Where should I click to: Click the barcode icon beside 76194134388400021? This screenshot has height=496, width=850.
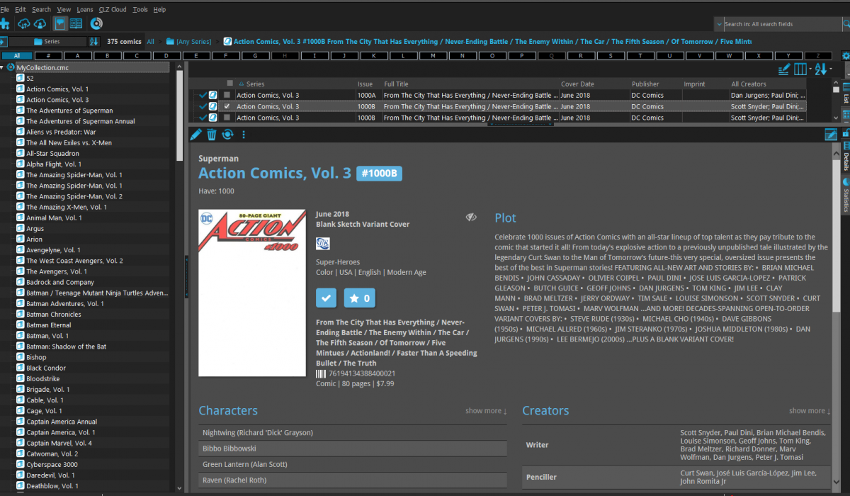(x=321, y=373)
